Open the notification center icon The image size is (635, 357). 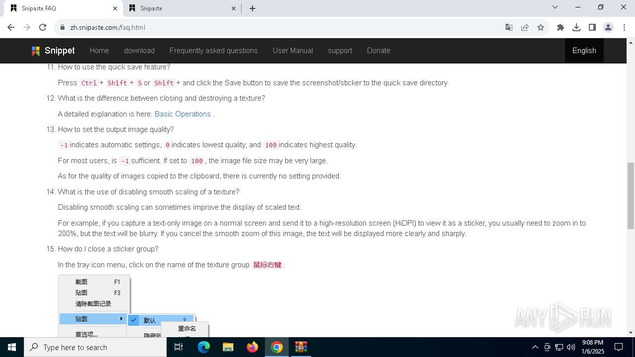[x=619, y=347]
